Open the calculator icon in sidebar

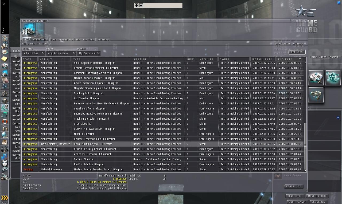coord(5,115)
